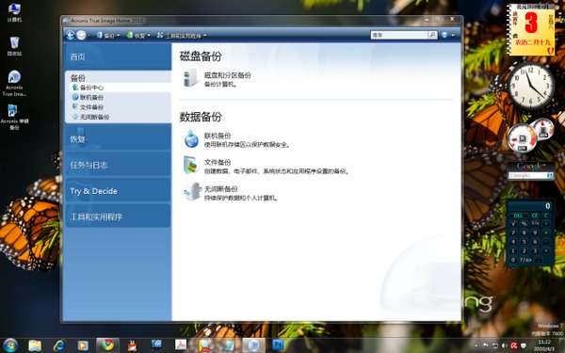This screenshot has width=565, height=353.
Task: Click key 5 on calculator gadget
Action: 524,242
